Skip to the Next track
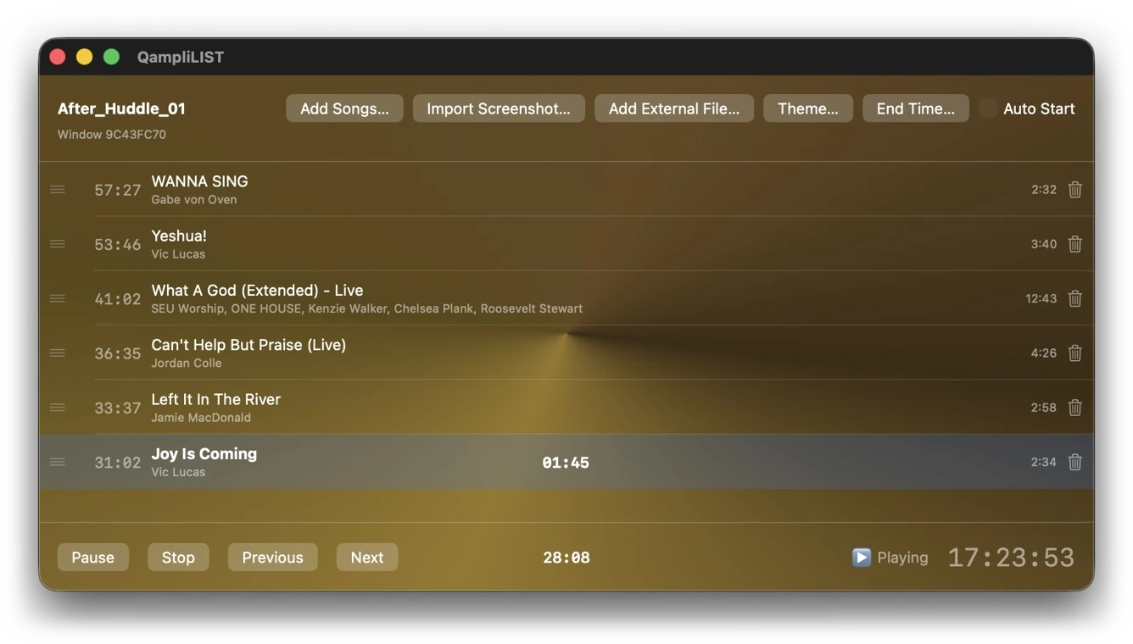 tap(367, 558)
